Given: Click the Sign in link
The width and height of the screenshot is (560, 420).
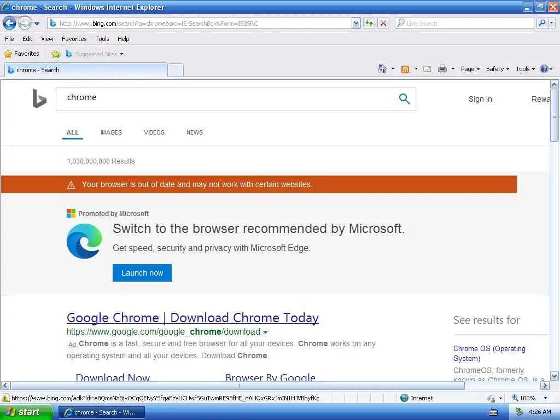Looking at the screenshot, I should coord(480,99).
